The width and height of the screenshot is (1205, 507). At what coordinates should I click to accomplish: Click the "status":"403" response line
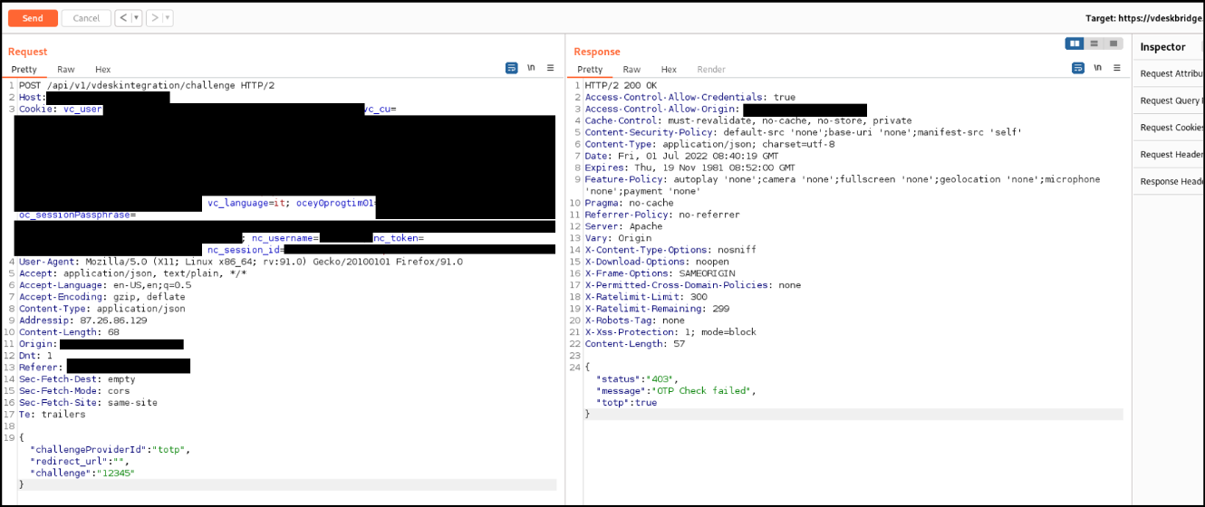(638, 379)
